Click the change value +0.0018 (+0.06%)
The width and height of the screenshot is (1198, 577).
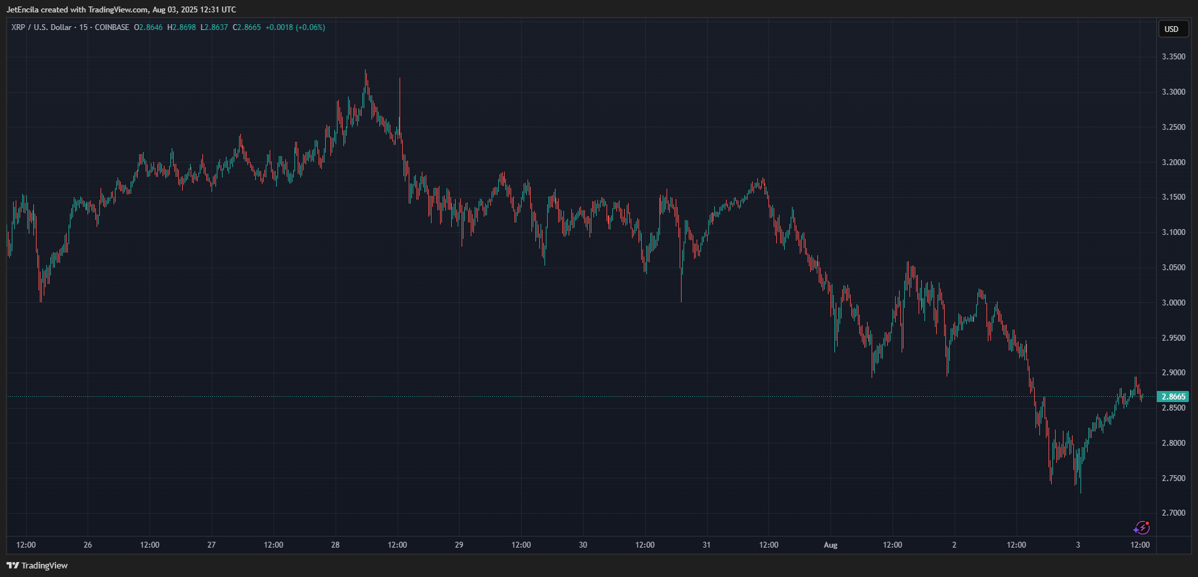click(x=295, y=27)
